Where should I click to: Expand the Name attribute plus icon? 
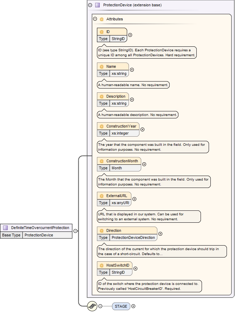[132, 70]
